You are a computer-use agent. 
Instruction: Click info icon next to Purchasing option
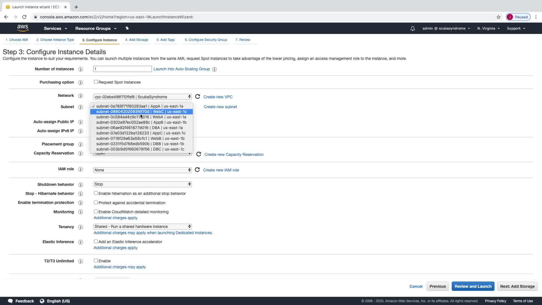point(80,82)
